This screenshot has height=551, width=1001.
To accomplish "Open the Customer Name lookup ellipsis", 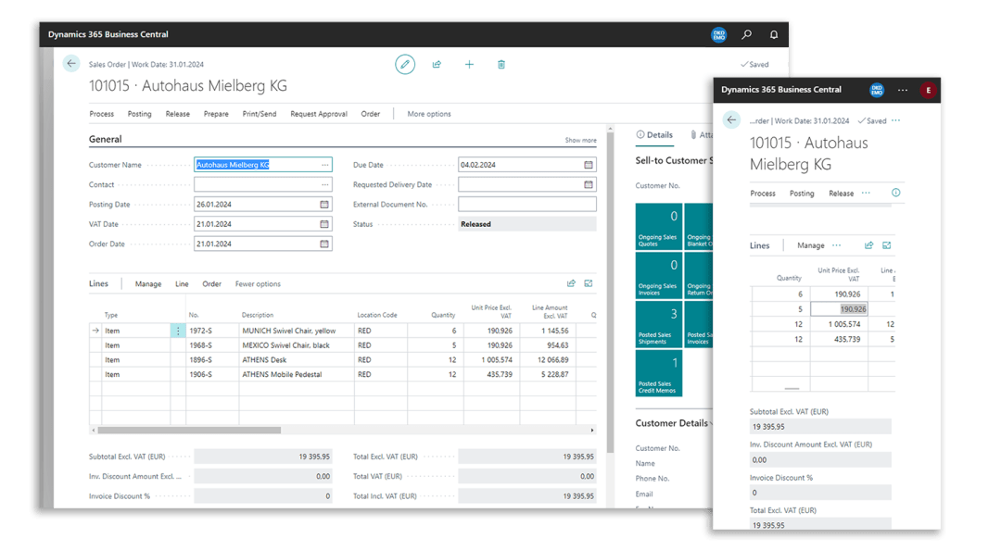I will [324, 165].
